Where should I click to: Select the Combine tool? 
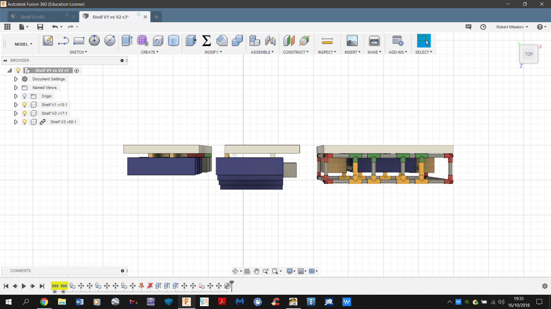click(237, 41)
